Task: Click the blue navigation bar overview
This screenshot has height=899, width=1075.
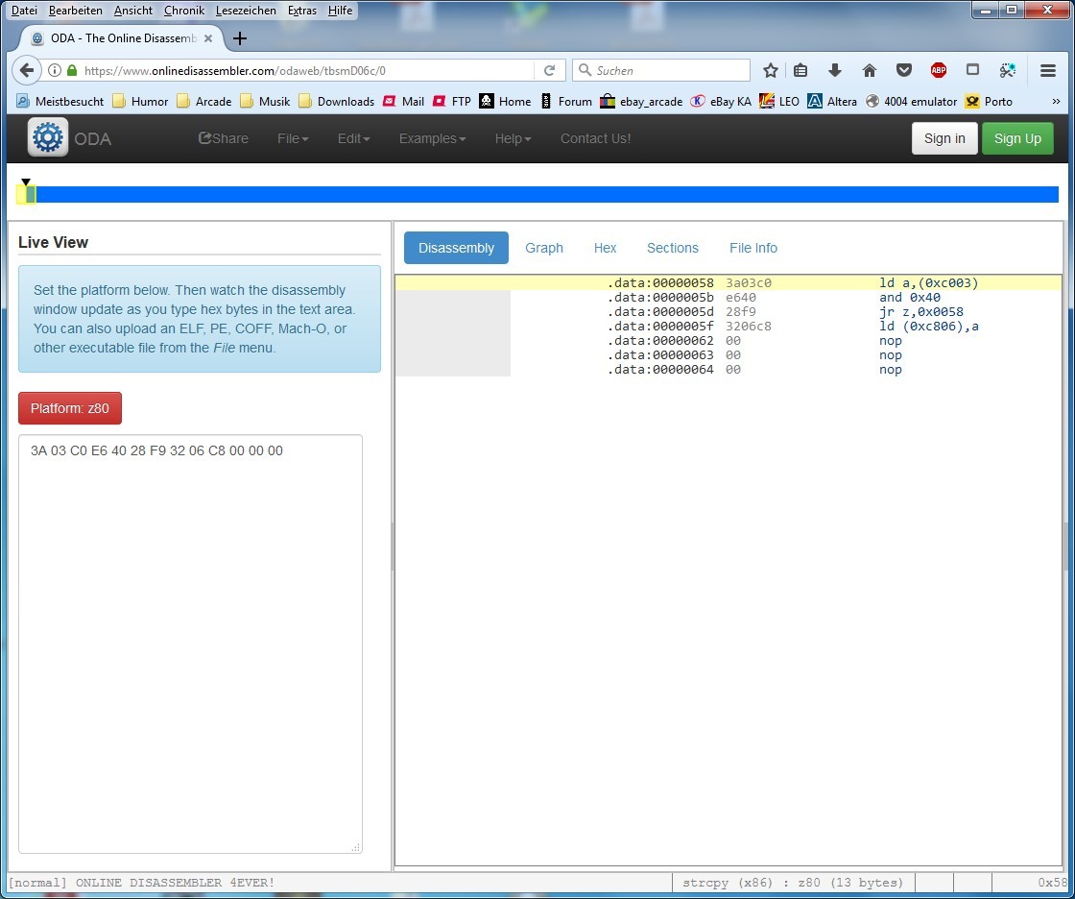Action: click(x=547, y=194)
